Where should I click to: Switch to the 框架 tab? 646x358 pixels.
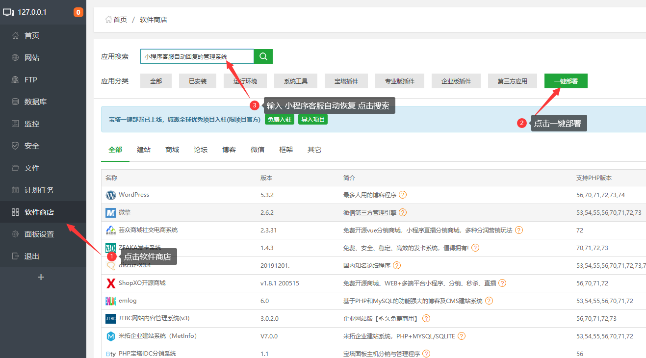286,150
